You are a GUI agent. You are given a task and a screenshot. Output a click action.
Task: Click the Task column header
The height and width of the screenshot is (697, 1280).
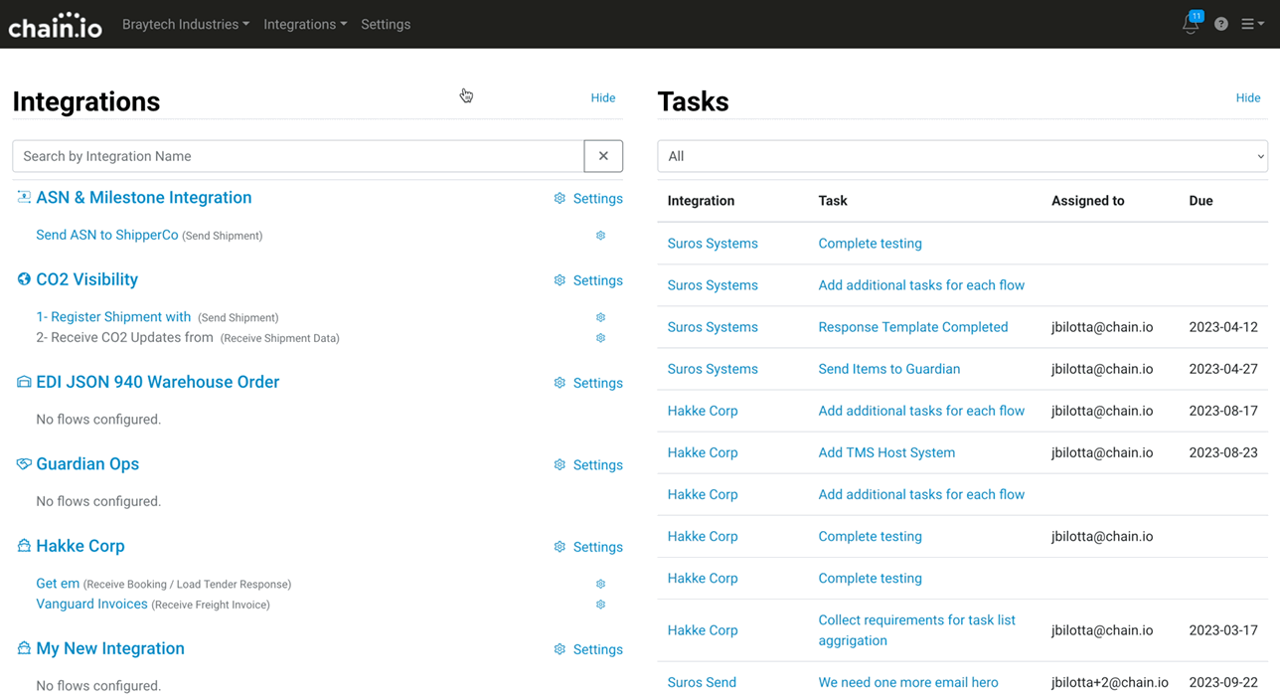[833, 201]
